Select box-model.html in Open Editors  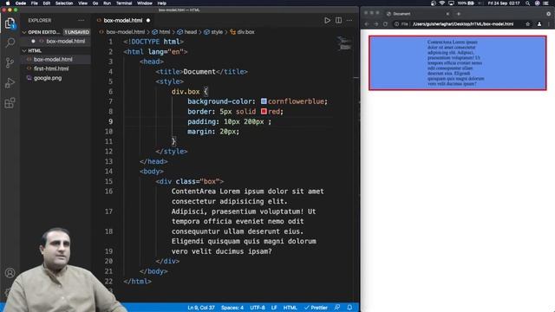(x=66, y=41)
